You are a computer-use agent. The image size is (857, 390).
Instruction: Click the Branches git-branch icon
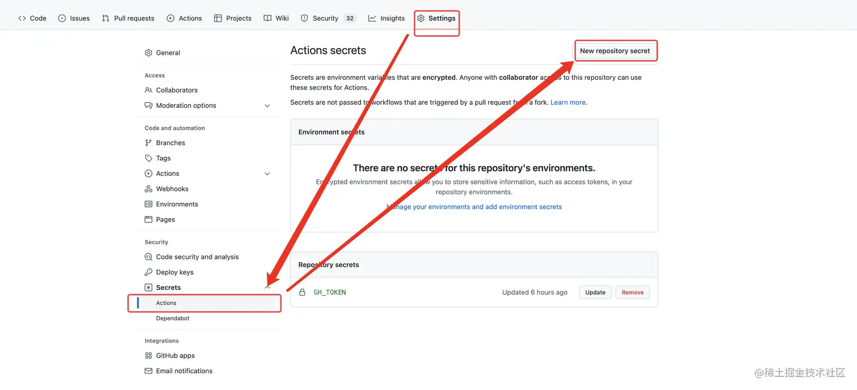[x=149, y=143]
